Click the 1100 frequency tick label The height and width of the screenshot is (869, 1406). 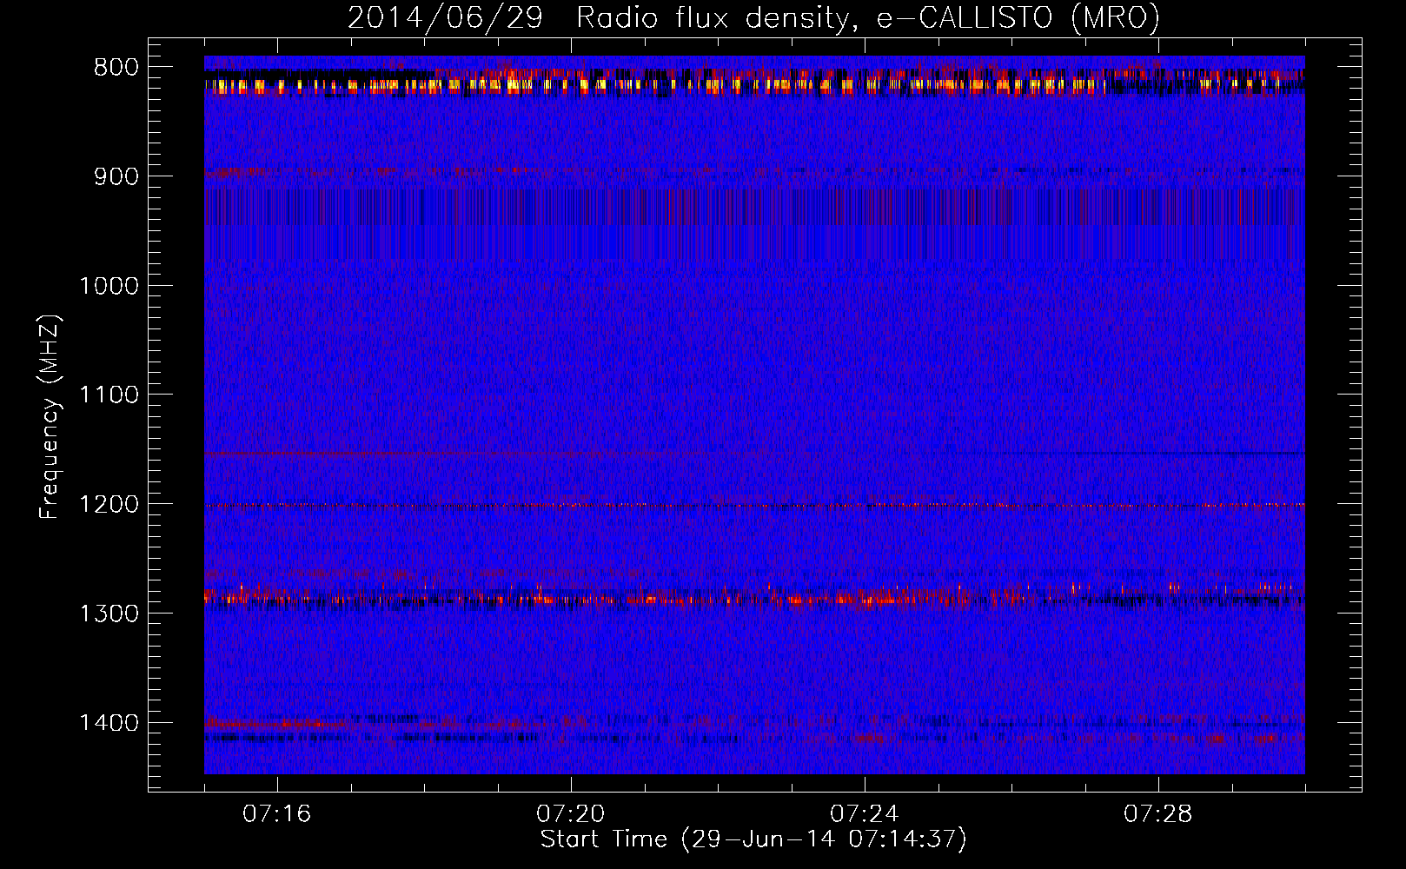(x=109, y=395)
